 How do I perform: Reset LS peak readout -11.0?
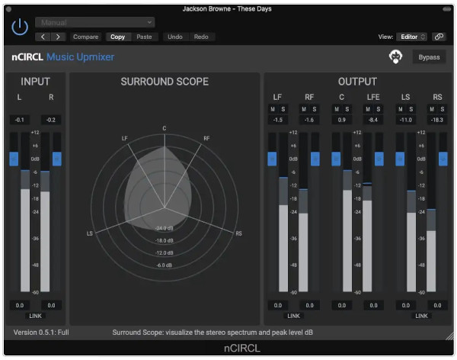tap(406, 120)
